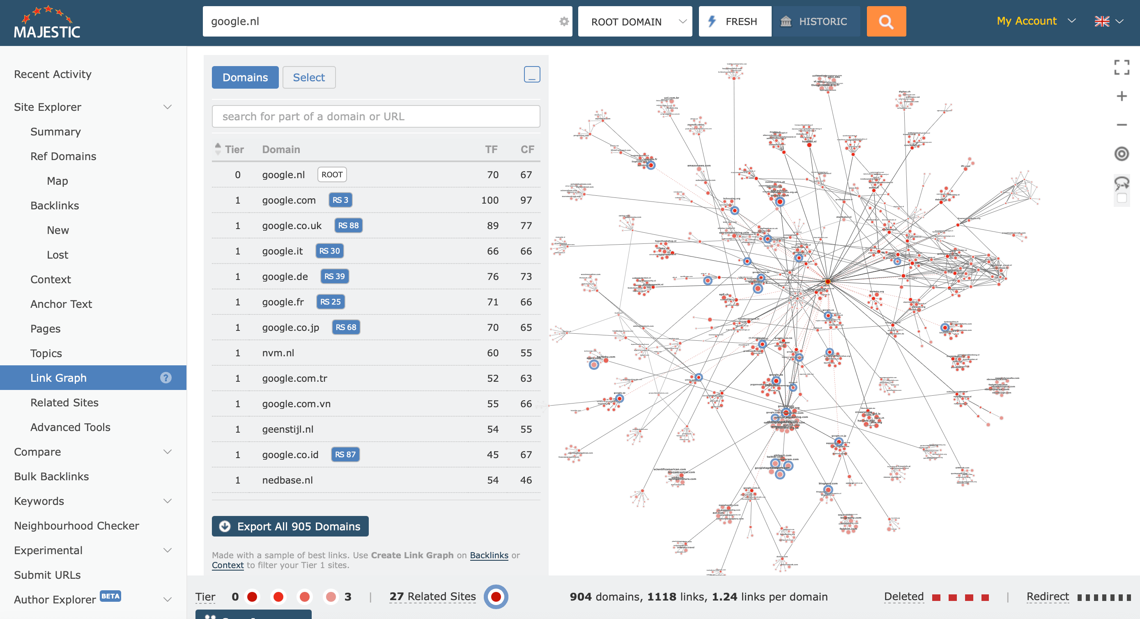This screenshot has width=1140, height=619.
Task: Click the domain search filter field
Action: [x=376, y=116]
